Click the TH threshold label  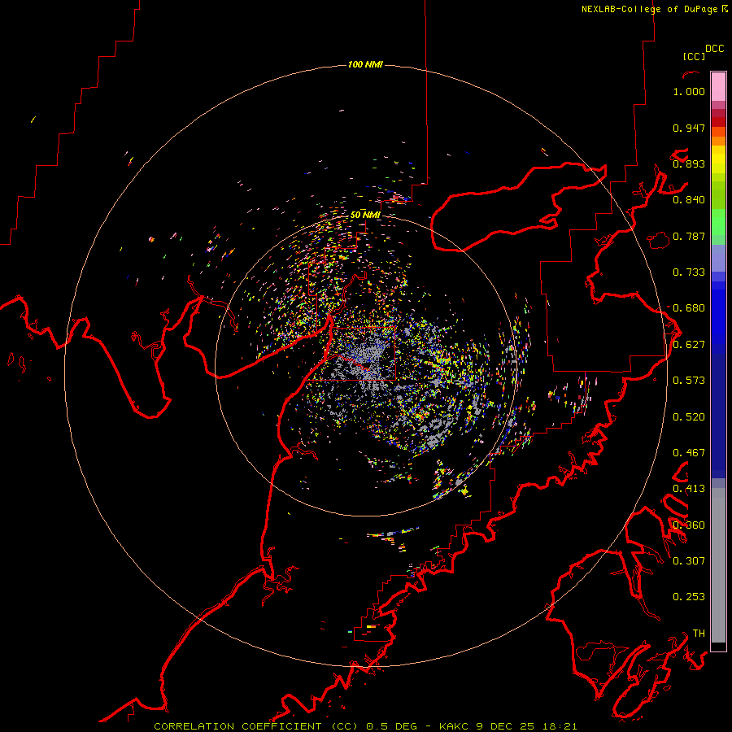point(699,634)
